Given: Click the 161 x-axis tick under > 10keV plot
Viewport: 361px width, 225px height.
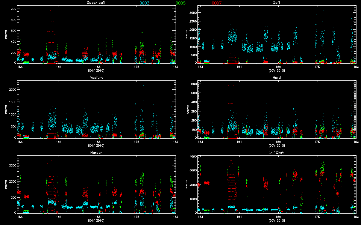Looking at the screenshot, I should coord(239,216).
